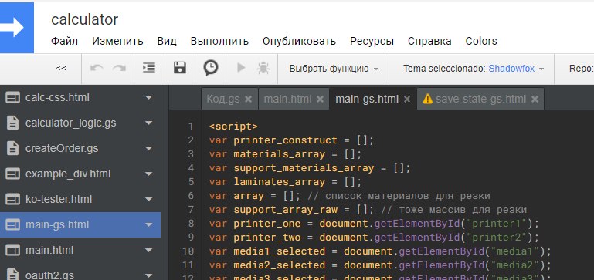Click the example_div.html file icon
The image size is (594, 280).
13,174
